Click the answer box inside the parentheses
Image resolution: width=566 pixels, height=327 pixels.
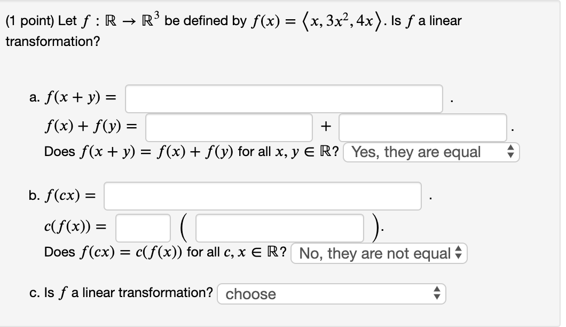pyautogui.click(x=280, y=228)
